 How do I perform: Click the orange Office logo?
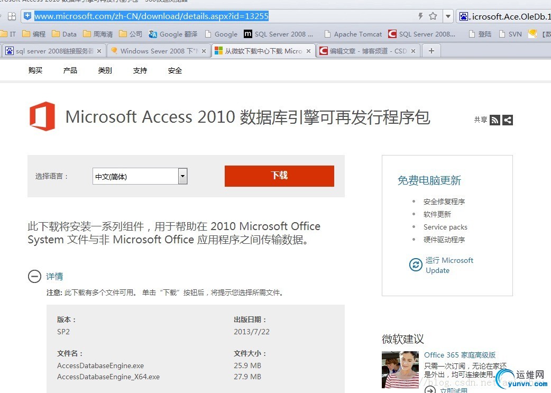coord(42,116)
